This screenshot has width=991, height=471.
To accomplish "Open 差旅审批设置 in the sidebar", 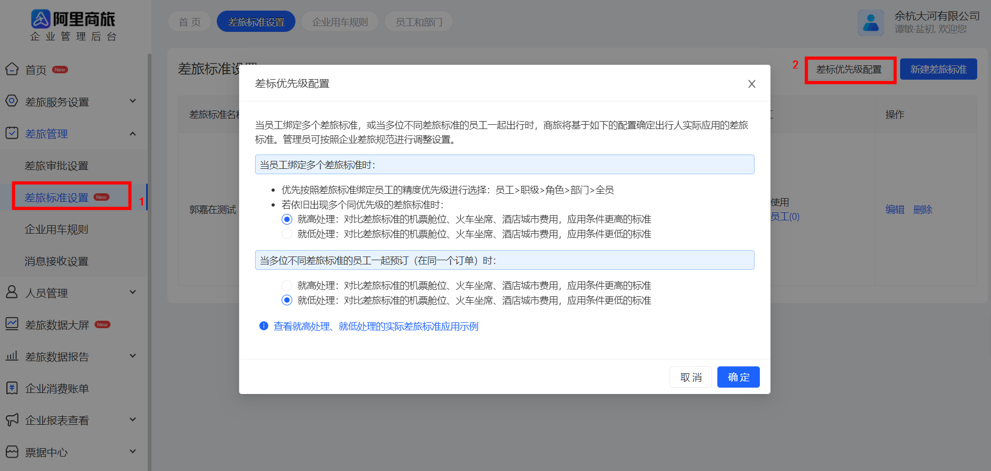I will click(56, 166).
